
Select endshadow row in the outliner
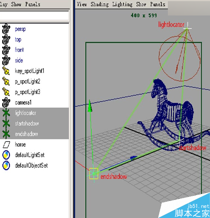tap(34, 134)
